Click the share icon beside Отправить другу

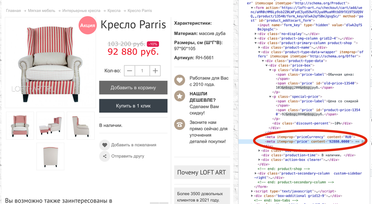click(105, 156)
